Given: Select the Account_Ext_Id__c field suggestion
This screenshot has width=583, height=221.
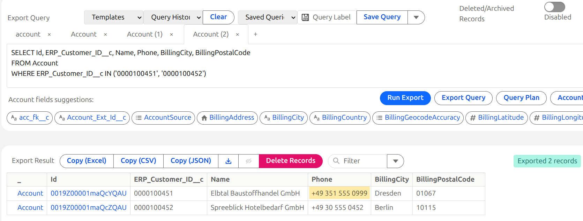Looking at the screenshot, I should pos(92,118).
